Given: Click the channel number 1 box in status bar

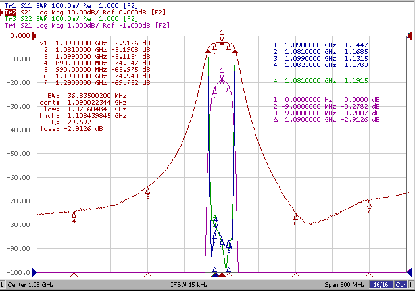Looking at the screenshot, I should tap(2, 285).
